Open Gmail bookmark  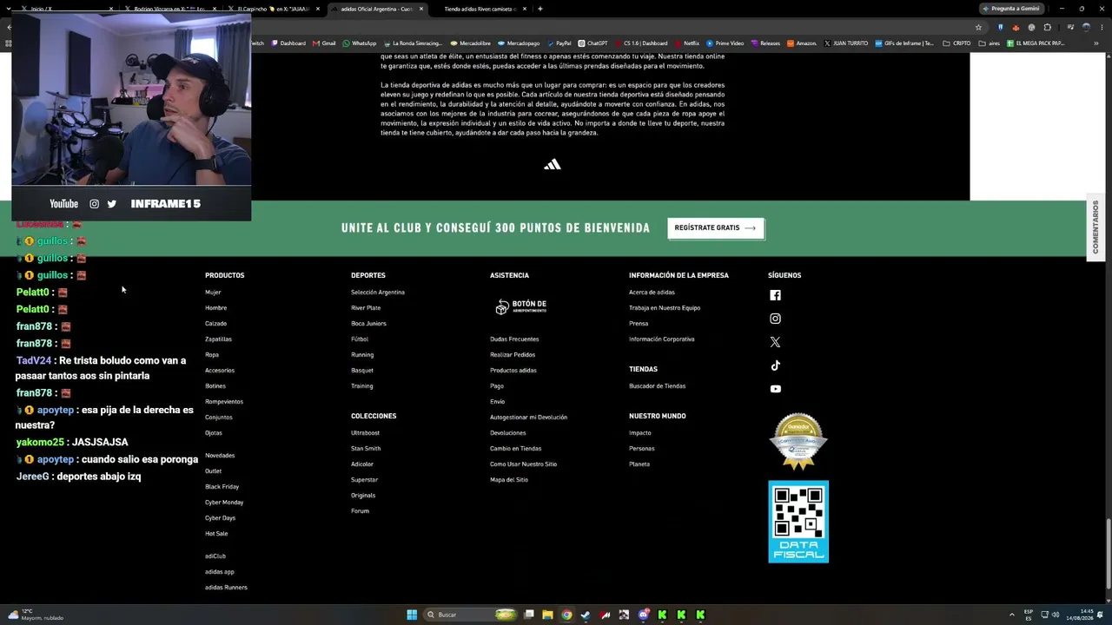point(324,43)
